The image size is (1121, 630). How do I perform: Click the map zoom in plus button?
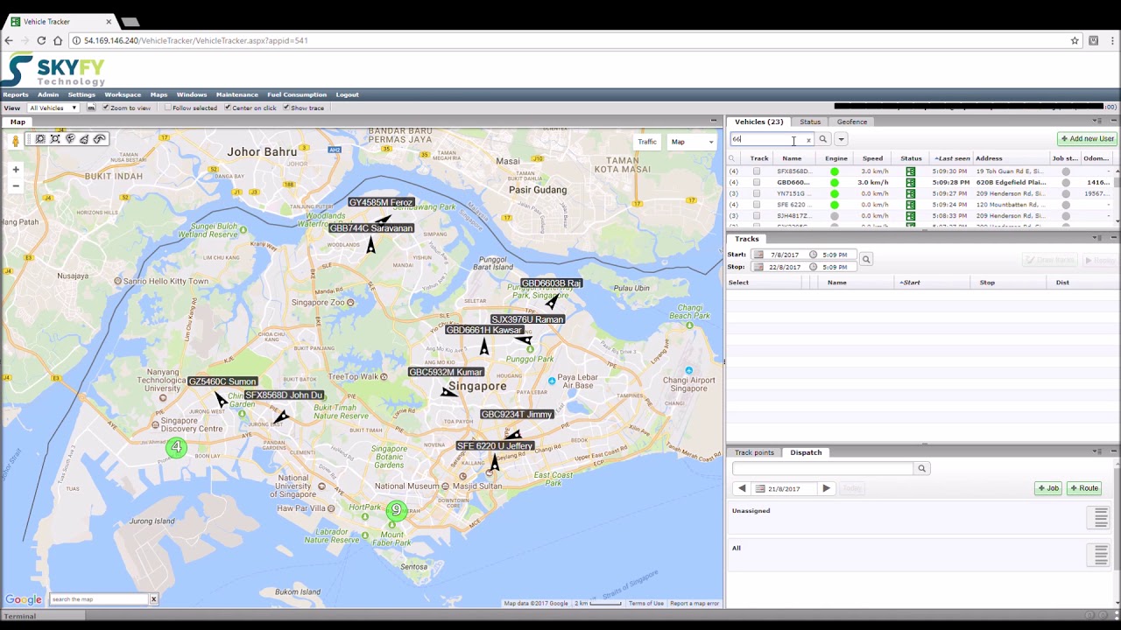pos(15,170)
